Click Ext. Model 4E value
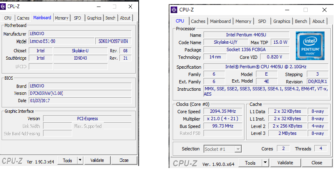Image resolution: width=336 pixels, height=188 pixels. (x=267, y=81)
